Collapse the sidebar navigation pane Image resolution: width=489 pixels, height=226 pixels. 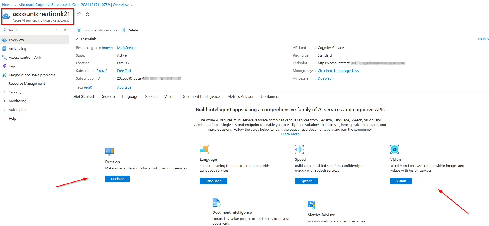point(65,30)
